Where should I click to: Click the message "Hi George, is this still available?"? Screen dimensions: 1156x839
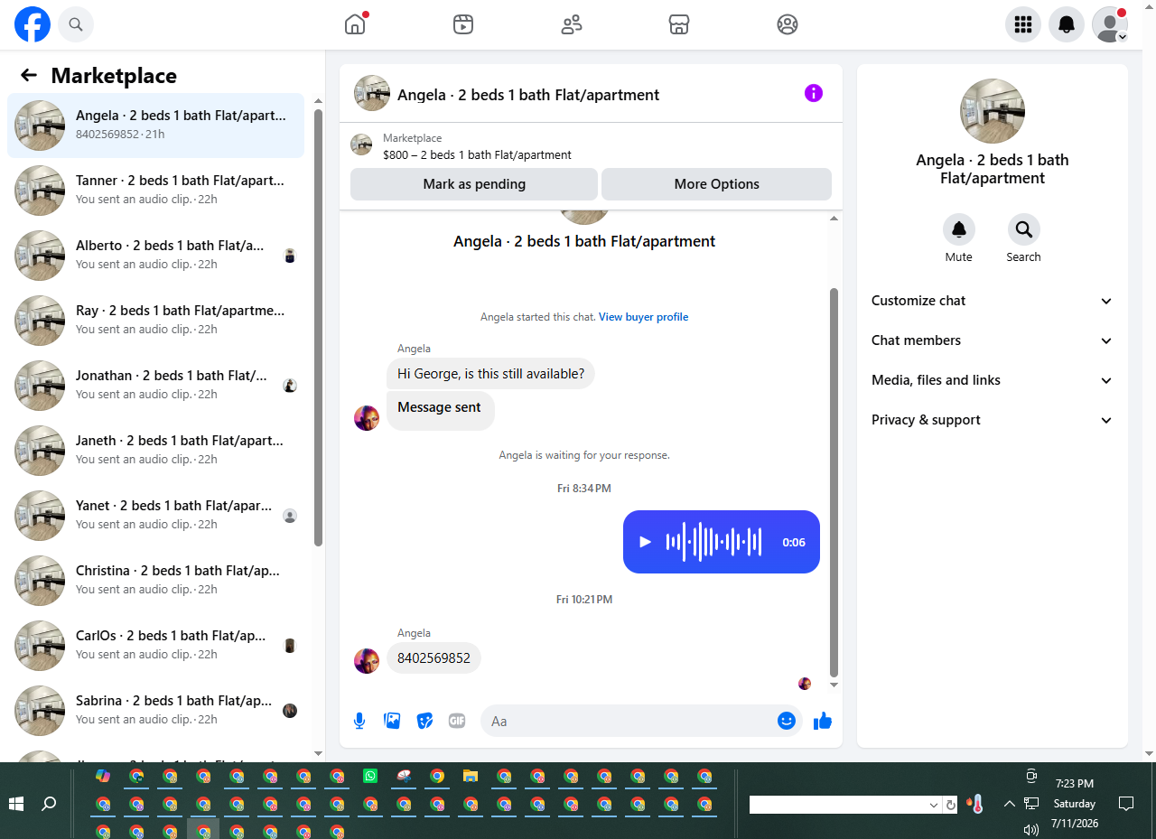point(490,373)
